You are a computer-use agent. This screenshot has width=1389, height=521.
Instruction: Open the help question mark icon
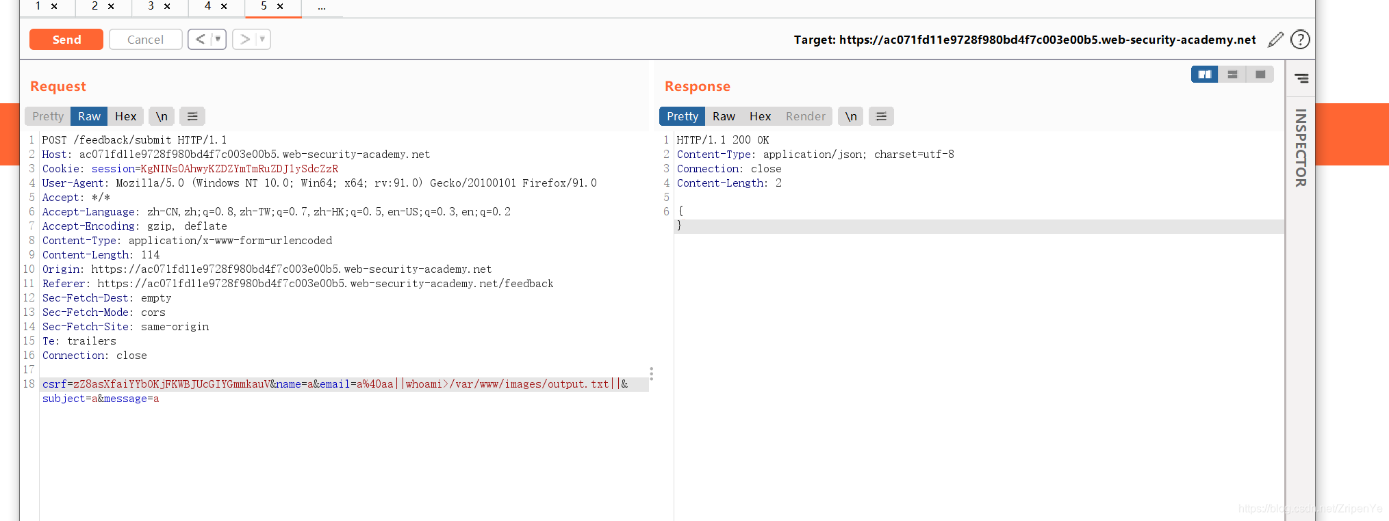pyautogui.click(x=1300, y=40)
